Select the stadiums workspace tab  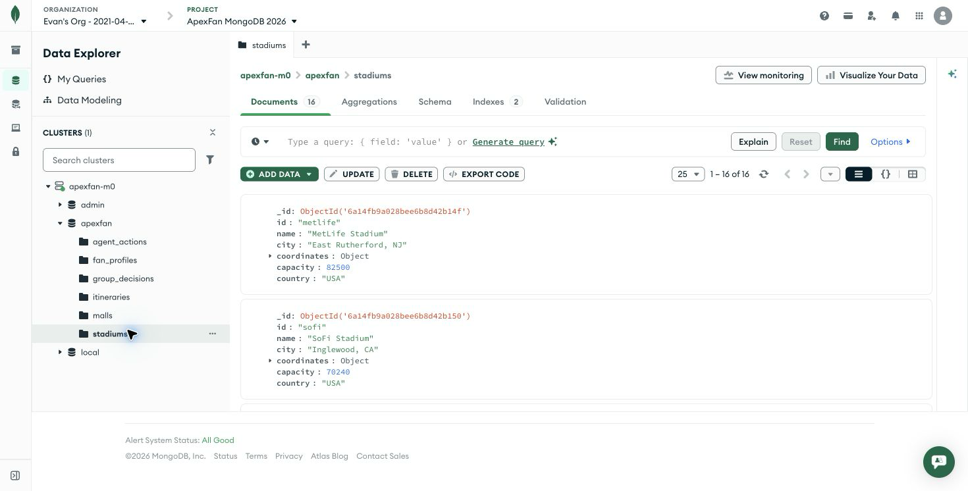[x=262, y=45]
